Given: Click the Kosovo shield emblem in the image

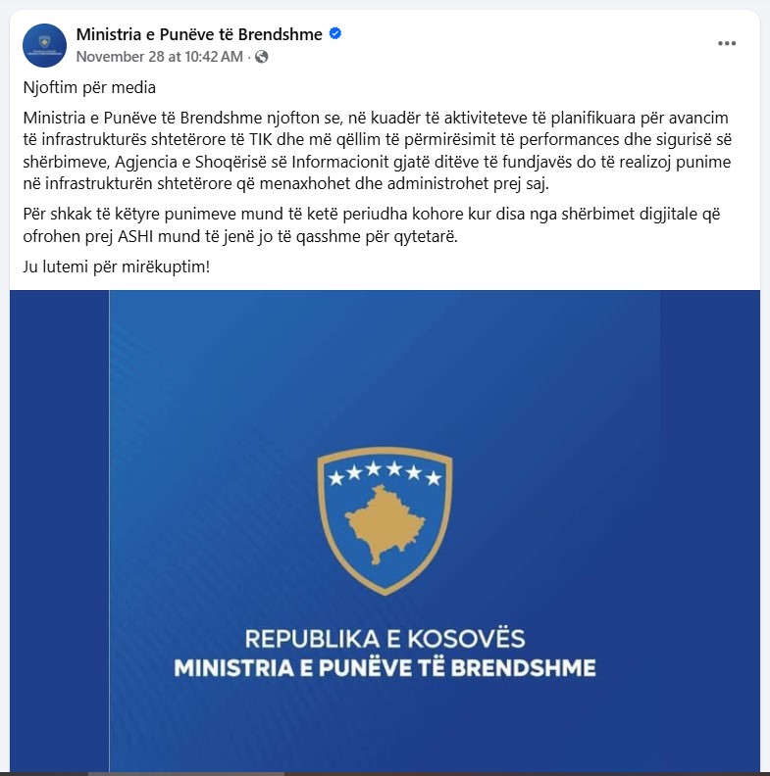Looking at the screenshot, I should point(385,518).
